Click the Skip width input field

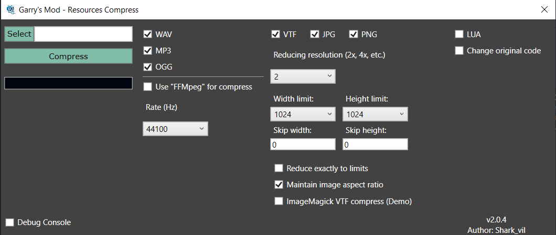pos(303,145)
